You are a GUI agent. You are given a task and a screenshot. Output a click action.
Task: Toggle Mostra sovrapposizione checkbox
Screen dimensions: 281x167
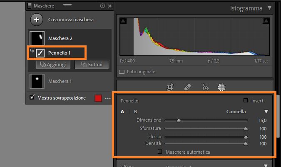point(32,97)
